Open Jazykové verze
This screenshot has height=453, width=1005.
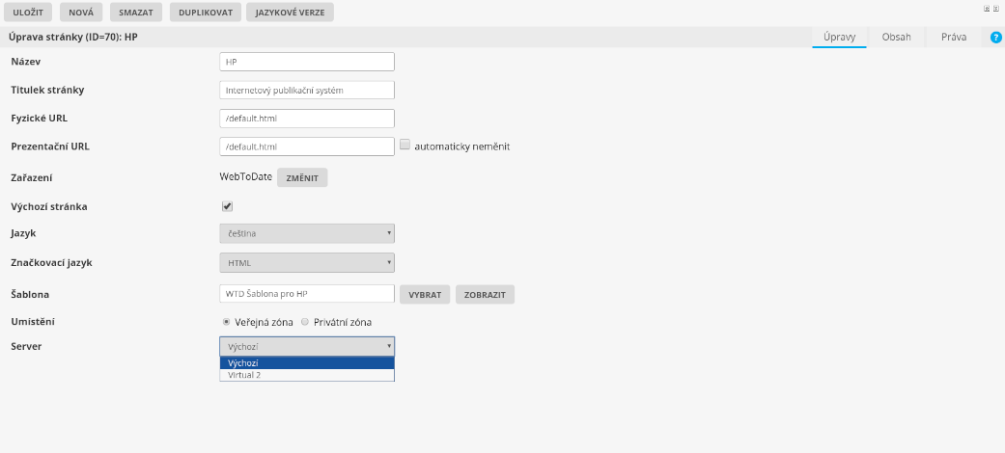tap(291, 13)
